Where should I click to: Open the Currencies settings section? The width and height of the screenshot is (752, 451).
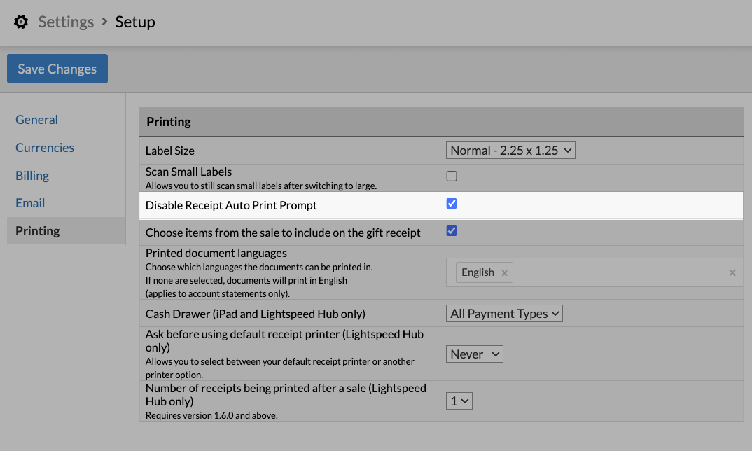point(45,147)
